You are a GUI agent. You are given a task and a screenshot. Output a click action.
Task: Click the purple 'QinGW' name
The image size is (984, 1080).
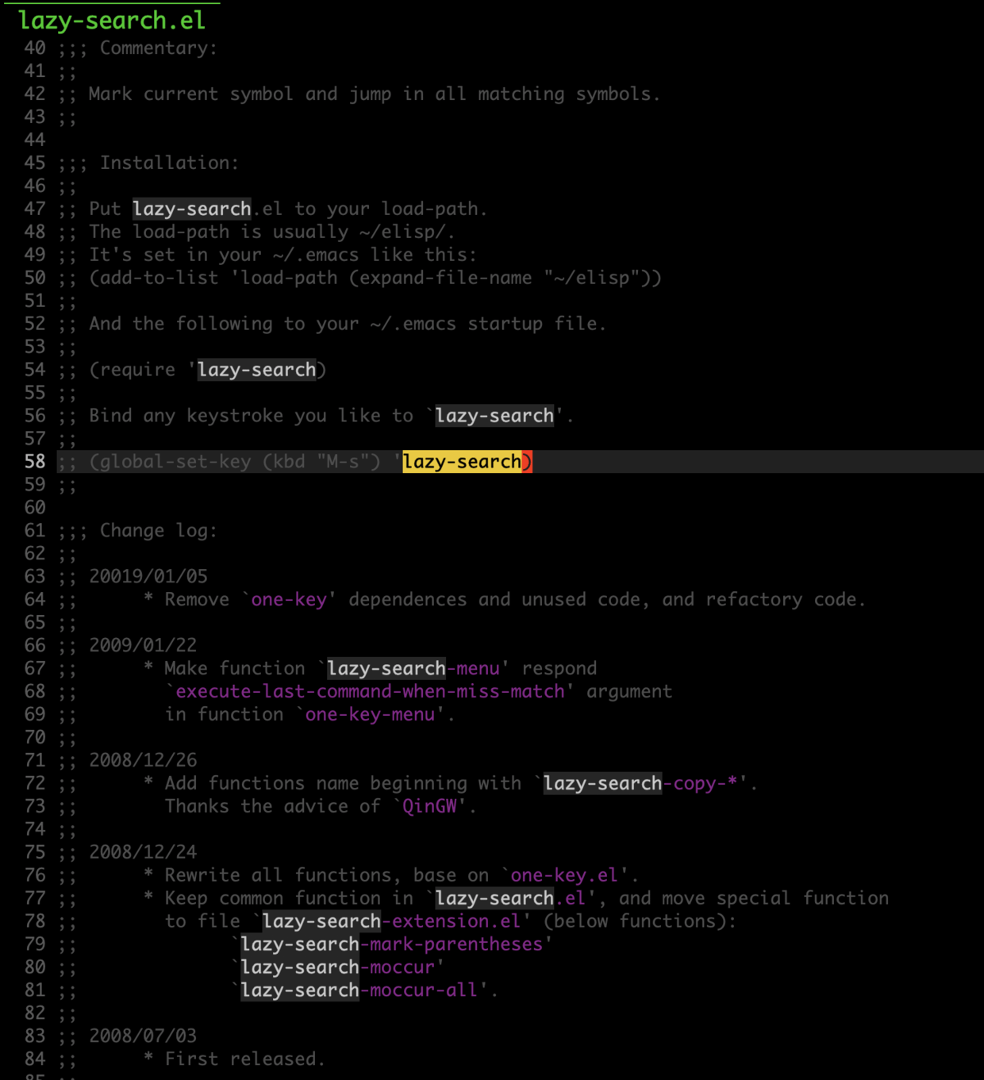429,807
